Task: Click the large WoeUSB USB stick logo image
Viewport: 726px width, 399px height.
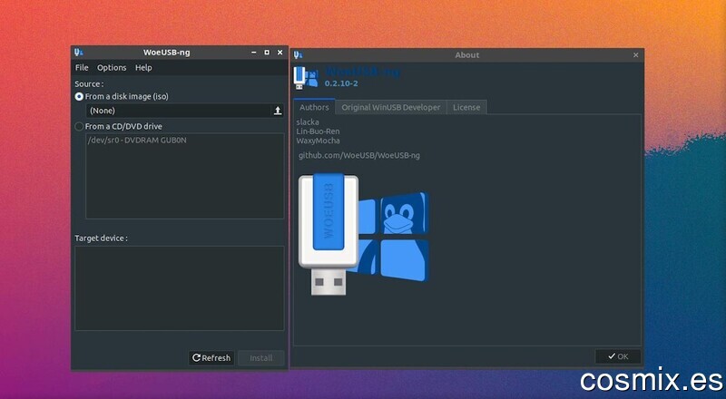Action: coord(364,234)
